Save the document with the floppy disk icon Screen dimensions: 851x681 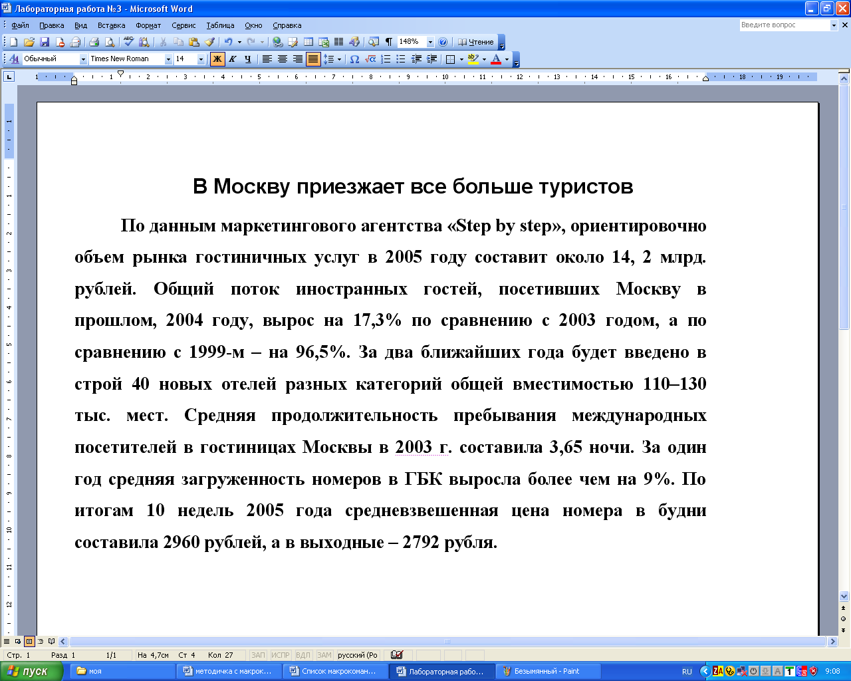coord(45,42)
